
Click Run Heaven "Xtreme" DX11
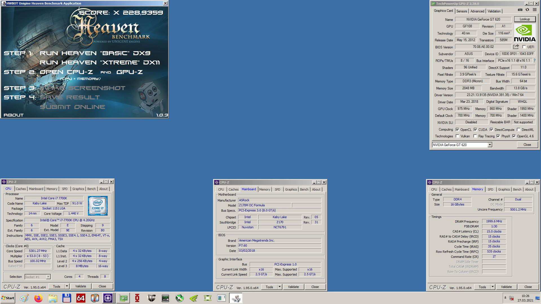[100, 62]
